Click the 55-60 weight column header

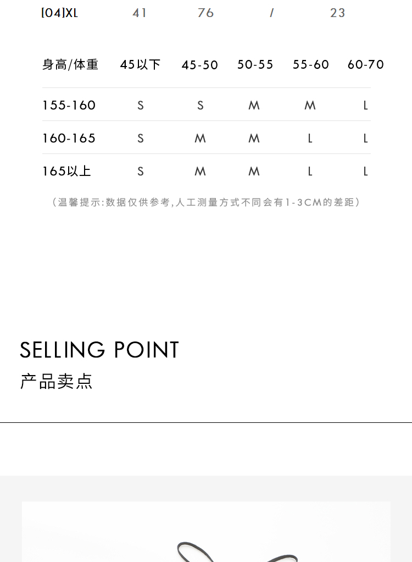tap(310, 64)
